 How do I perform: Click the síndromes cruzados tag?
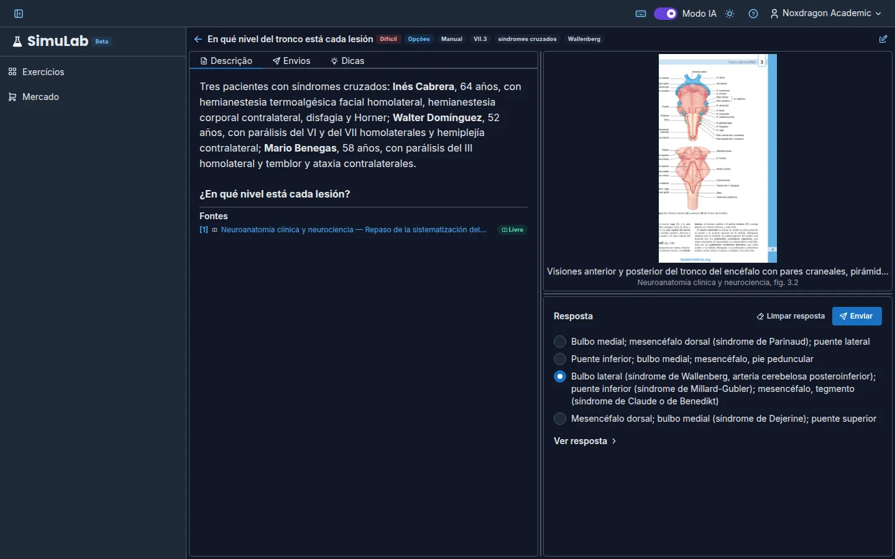[x=527, y=39]
